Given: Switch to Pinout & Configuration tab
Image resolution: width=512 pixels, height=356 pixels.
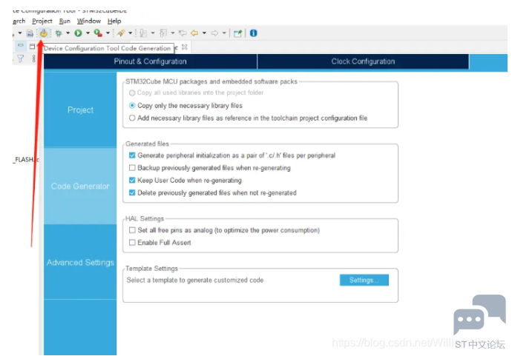Looking at the screenshot, I should click(150, 61).
